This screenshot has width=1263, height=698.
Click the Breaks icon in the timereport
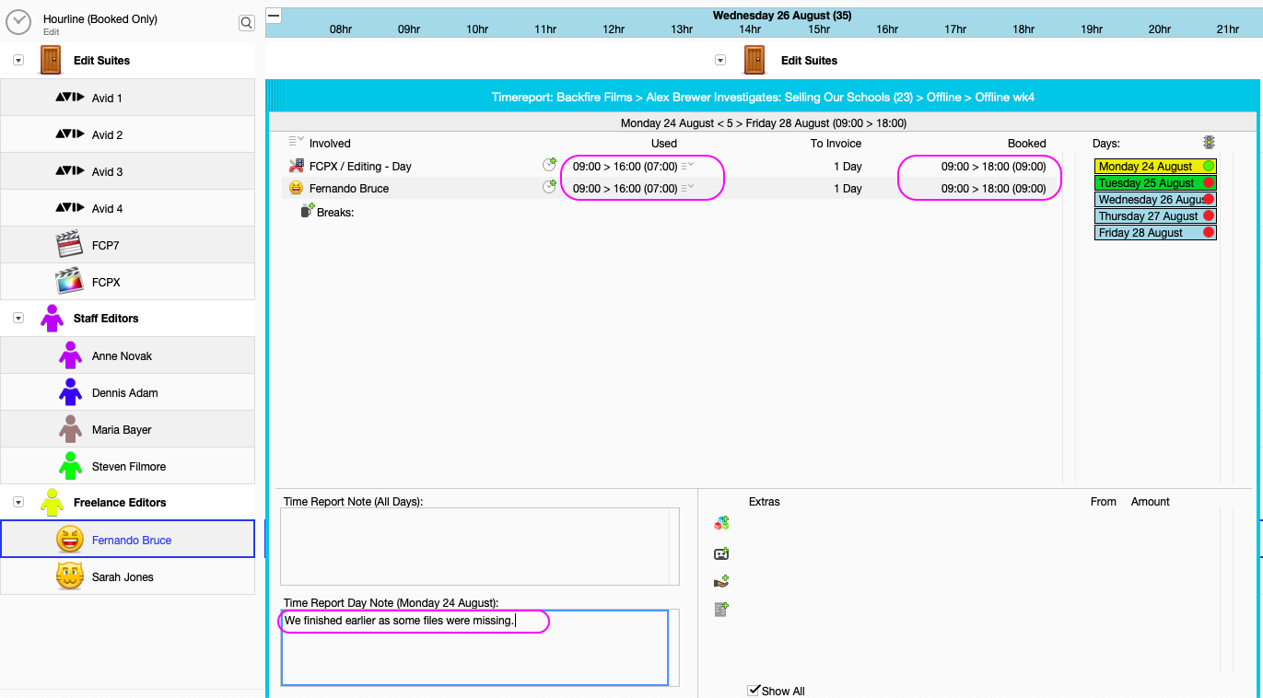(x=306, y=210)
